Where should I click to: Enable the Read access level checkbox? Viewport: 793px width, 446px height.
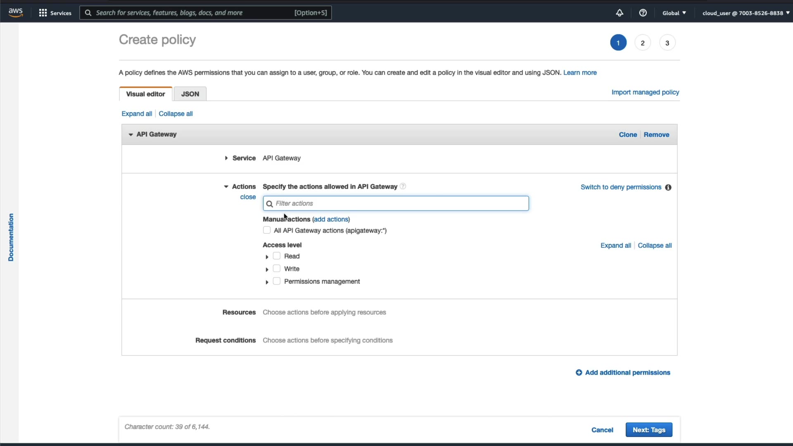(x=277, y=256)
